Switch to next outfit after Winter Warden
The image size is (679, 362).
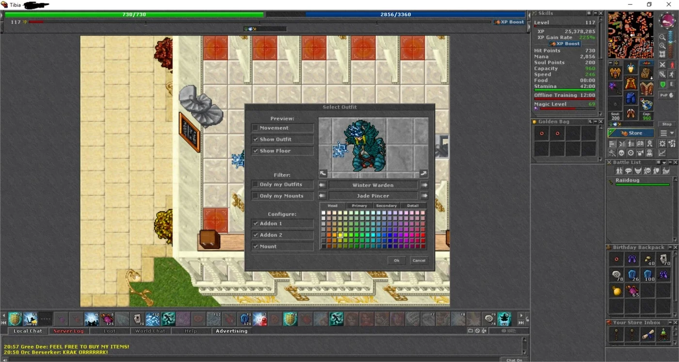pyautogui.click(x=424, y=185)
